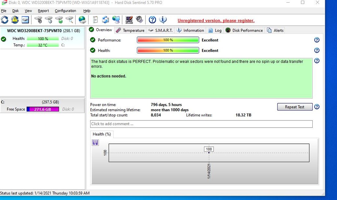The width and height of the screenshot is (337, 200).
Task: Click the speaker toolbar icon
Action: point(139,20)
